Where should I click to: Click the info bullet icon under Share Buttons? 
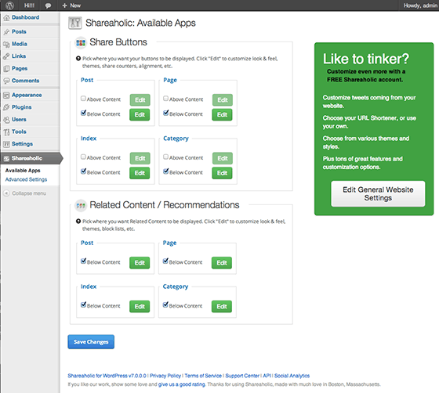(78, 59)
